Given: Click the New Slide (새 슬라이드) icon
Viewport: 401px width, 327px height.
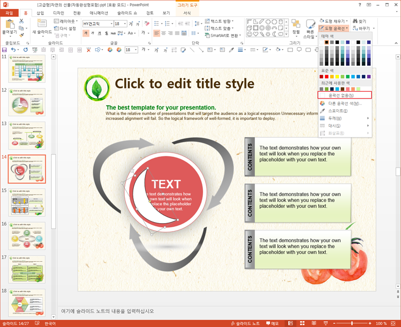Looking at the screenshot, I should 42,23.
